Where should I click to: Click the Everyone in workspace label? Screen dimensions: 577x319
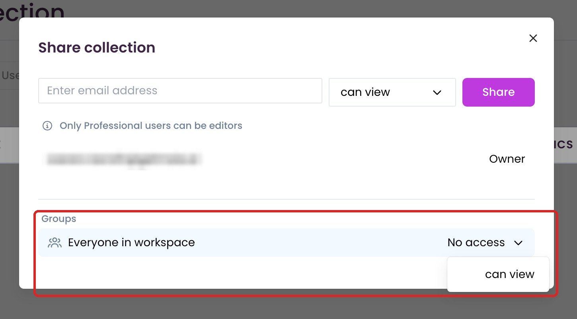(x=131, y=243)
